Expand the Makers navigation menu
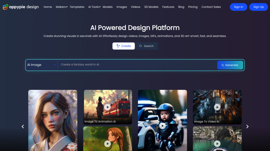The width and height of the screenshot is (270, 151). (61, 7)
